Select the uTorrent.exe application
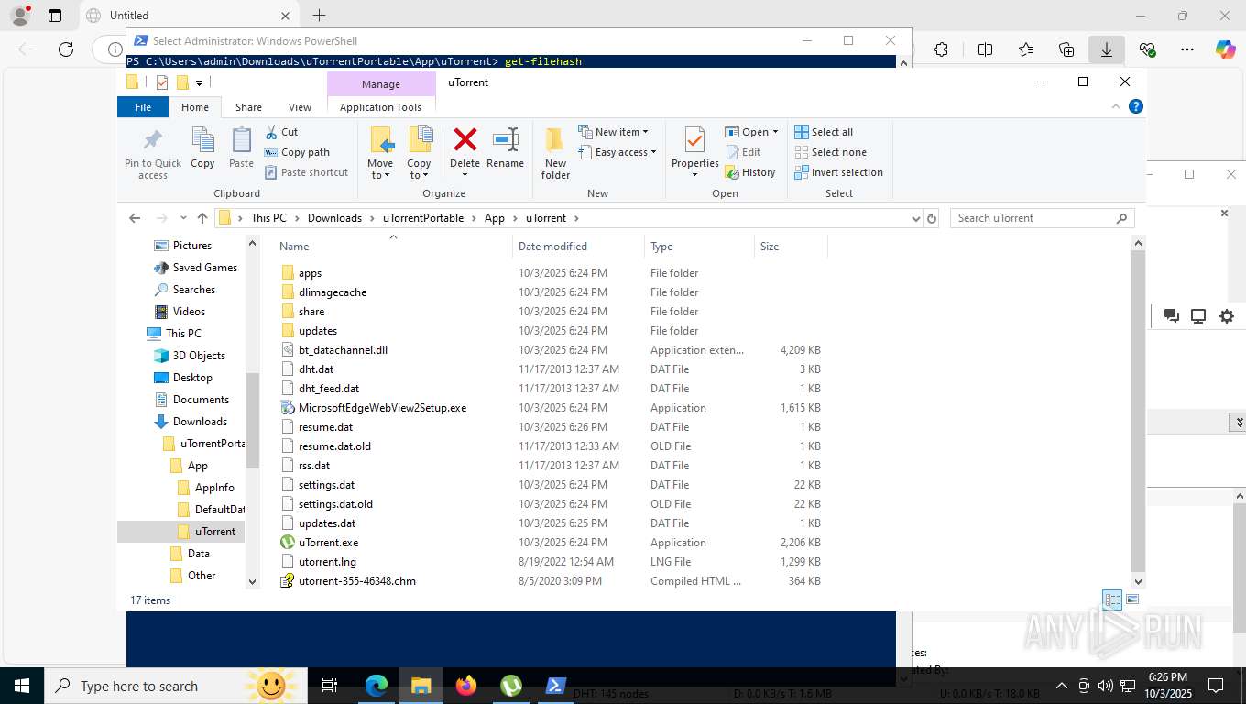This screenshot has height=704, width=1246. point(328,543)
